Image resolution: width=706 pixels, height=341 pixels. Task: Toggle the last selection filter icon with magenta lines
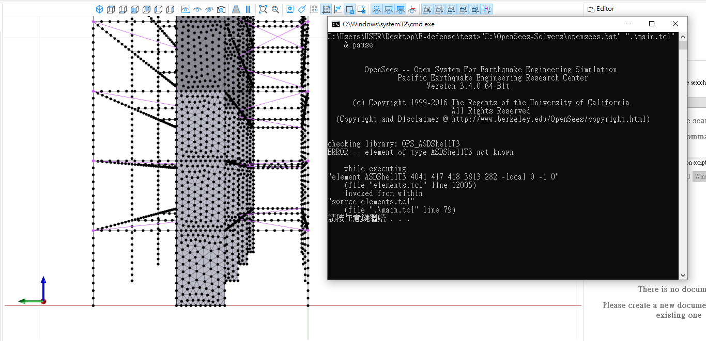487,9
